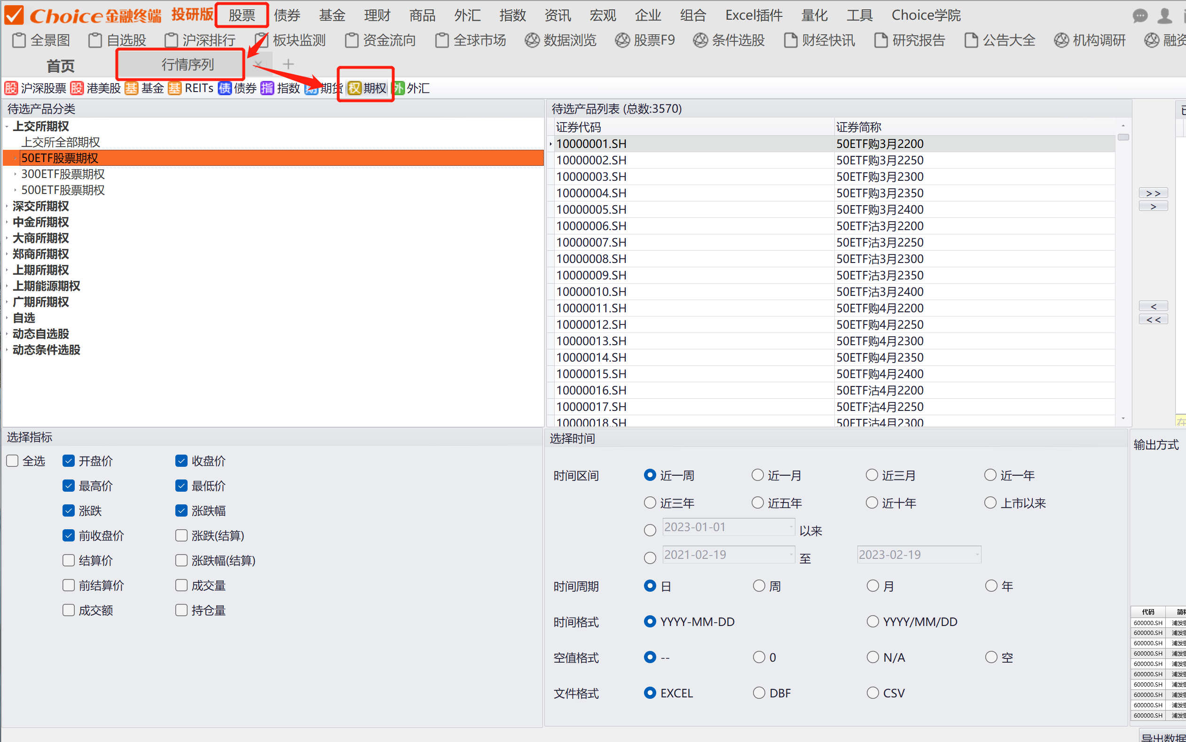
Task: Add selected product with > button
Action: tap(1153, 207)
